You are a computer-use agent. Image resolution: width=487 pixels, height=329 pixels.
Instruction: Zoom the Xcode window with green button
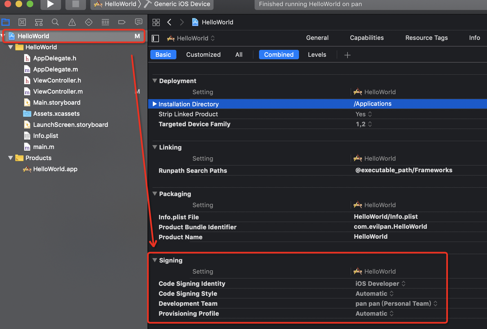click(30, 4)
